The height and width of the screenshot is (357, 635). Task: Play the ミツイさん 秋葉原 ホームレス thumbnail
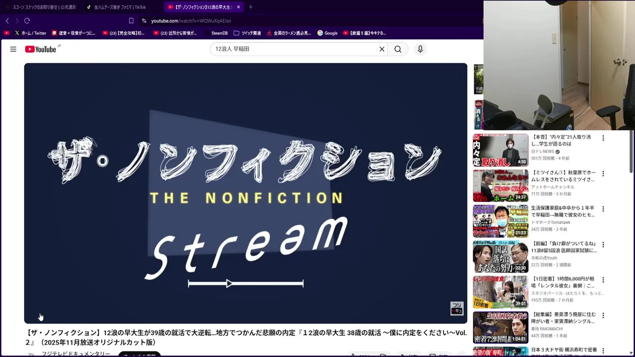[501, 185]
